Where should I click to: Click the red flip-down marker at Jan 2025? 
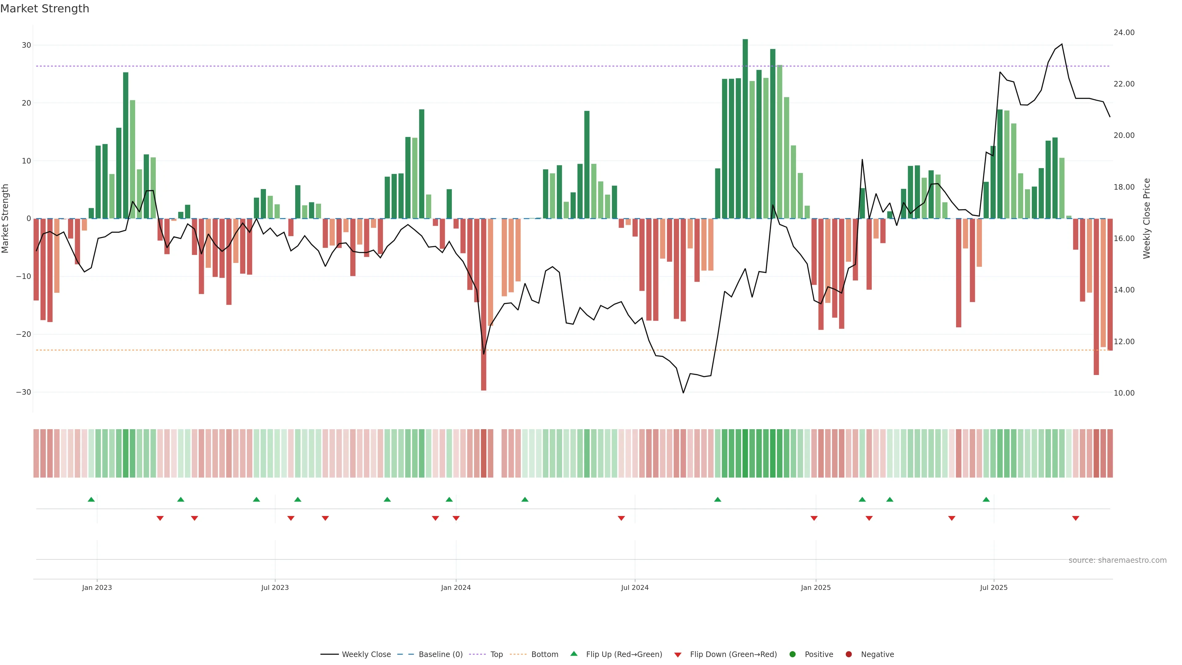814,518
